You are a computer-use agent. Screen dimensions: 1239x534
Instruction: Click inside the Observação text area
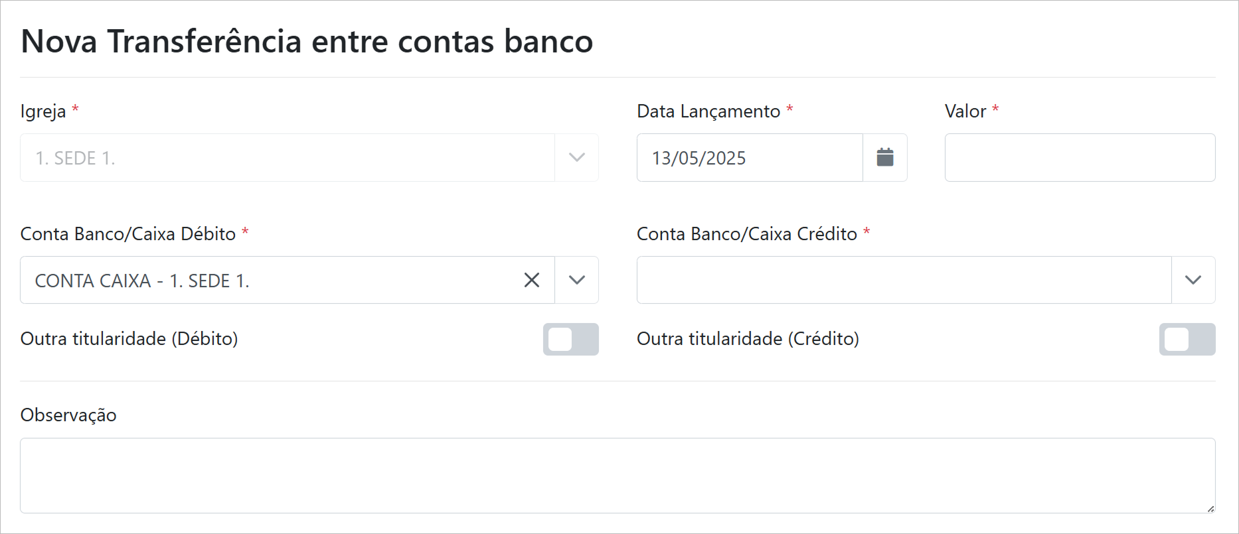coord(617,475)
